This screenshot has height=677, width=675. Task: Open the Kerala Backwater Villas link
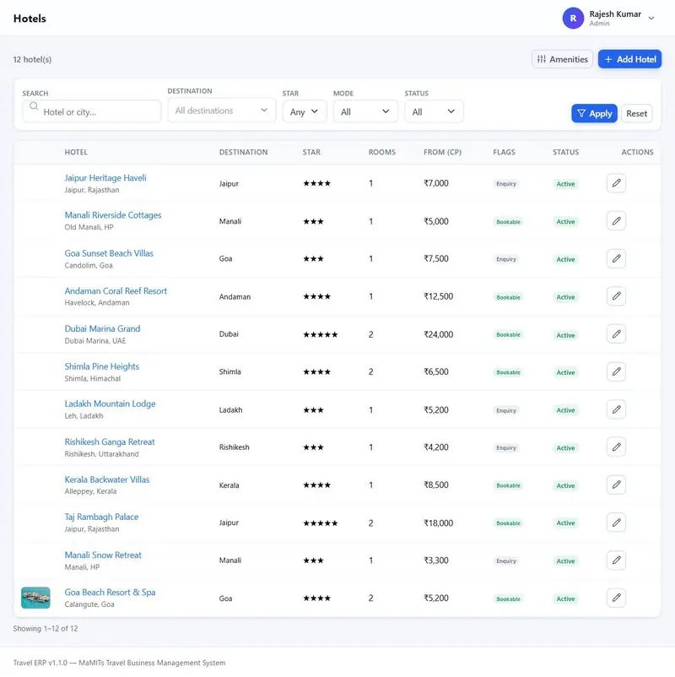point(107,479)
